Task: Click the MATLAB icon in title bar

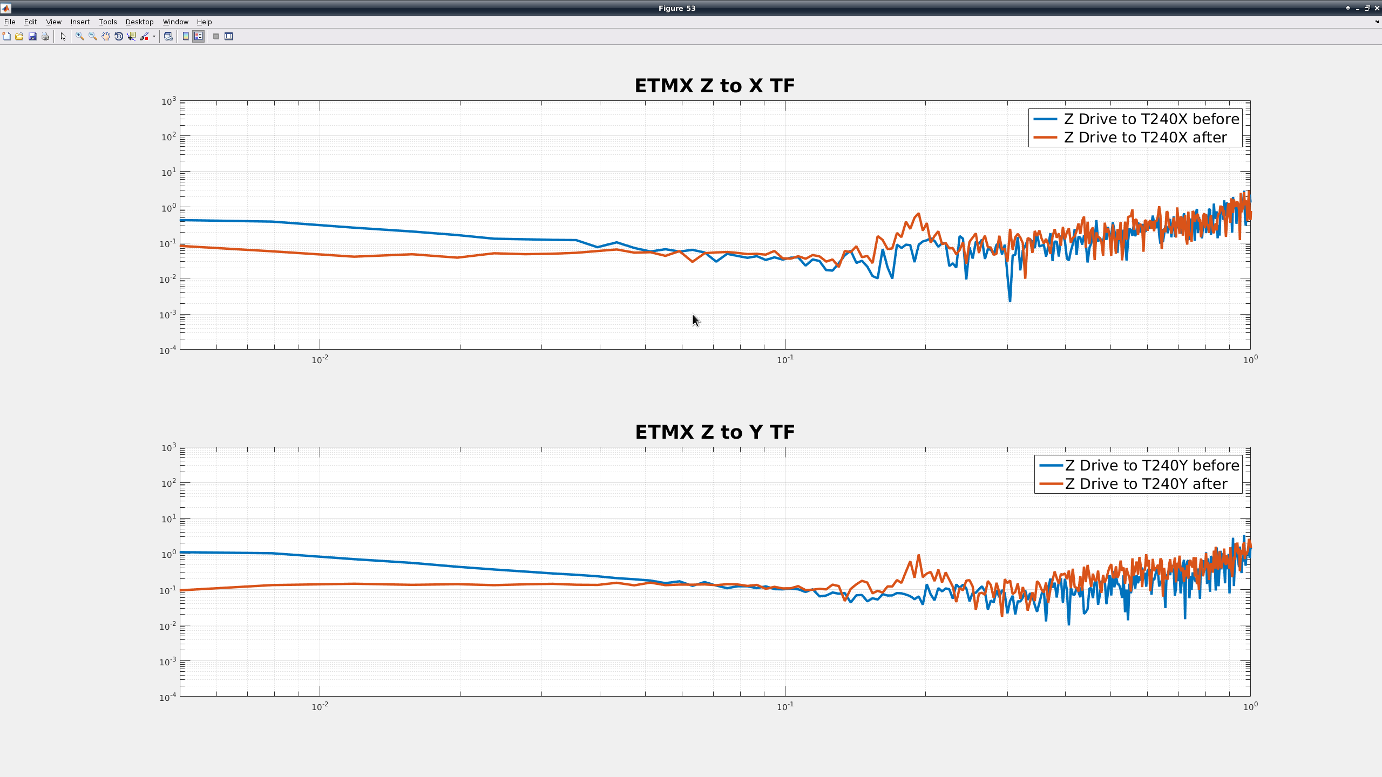Action: [x=5, y=8]
